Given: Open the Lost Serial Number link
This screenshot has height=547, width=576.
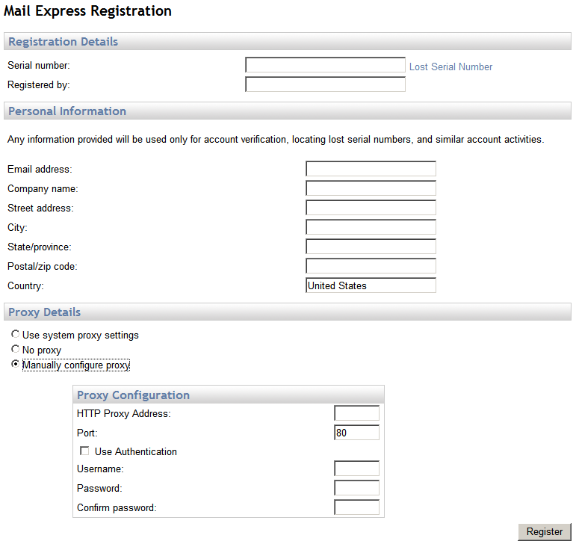Looking at the screenshot, I should tap(450, 67).
